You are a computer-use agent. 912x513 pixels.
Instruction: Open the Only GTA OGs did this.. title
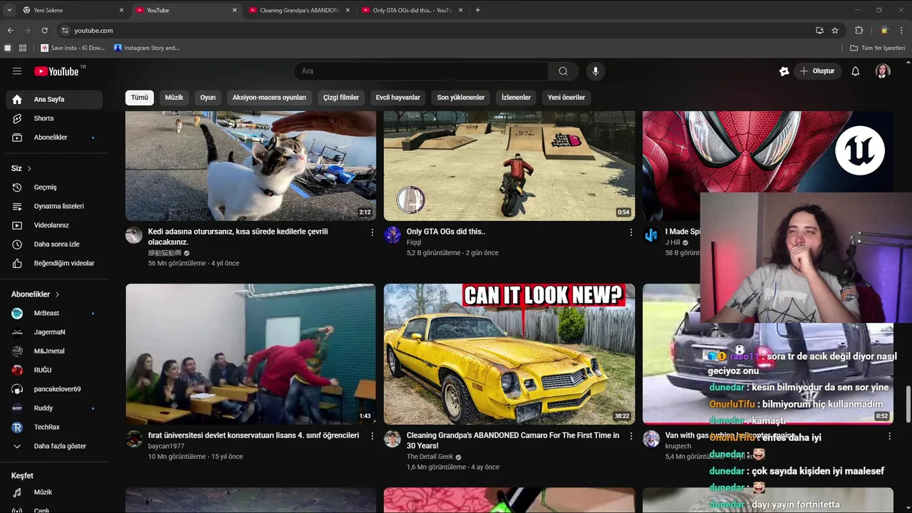point(446,232)
